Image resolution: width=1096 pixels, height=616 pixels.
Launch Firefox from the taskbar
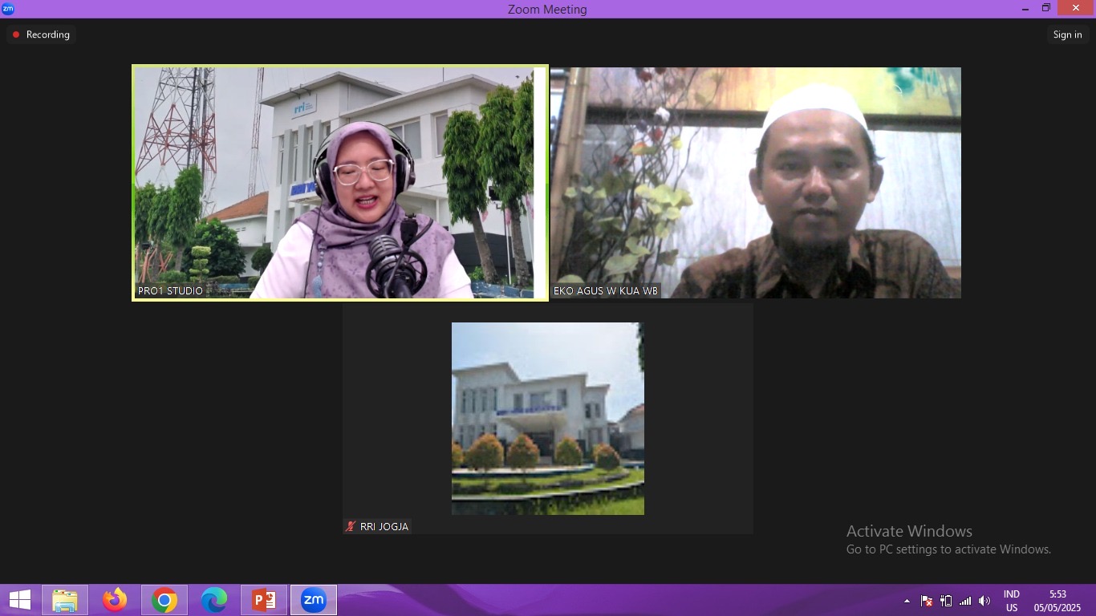click(115, 600)
